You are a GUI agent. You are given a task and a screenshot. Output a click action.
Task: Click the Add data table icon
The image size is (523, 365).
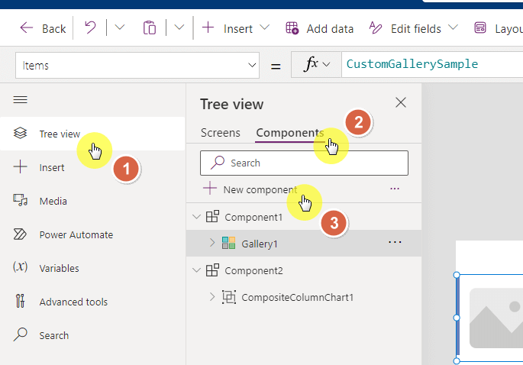(x=292, y=28)
